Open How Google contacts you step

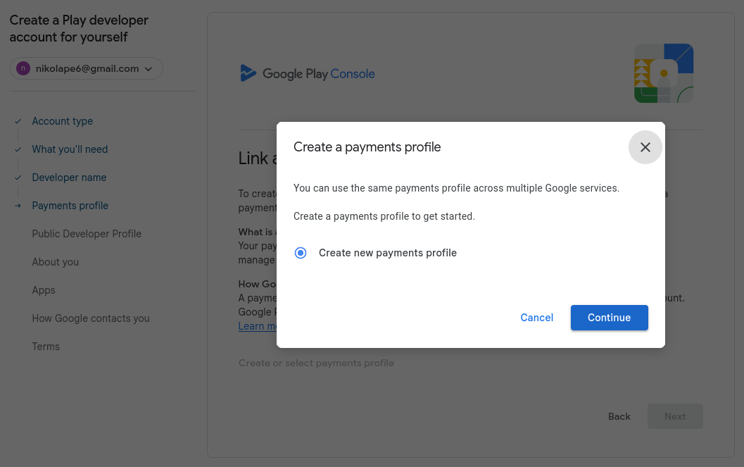(91, 318)
